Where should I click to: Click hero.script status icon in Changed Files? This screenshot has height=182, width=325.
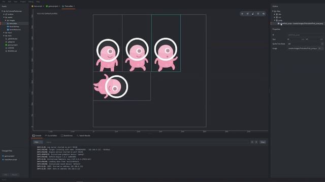(3, 160)
